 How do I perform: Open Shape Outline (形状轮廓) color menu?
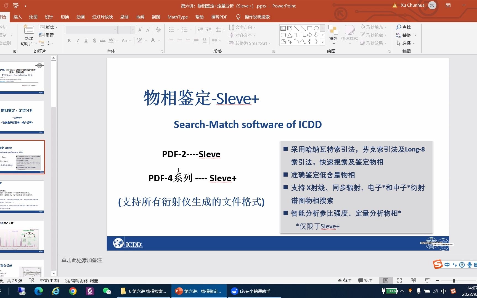[x=373, y=35]
